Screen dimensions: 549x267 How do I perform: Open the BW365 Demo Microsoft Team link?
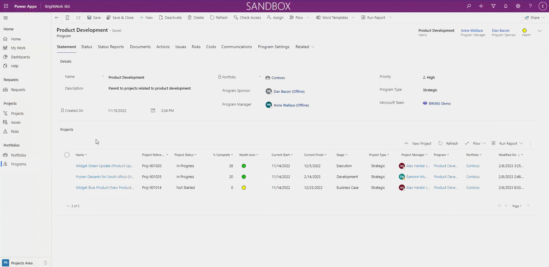pyautogui.click(x=439, y=103)
